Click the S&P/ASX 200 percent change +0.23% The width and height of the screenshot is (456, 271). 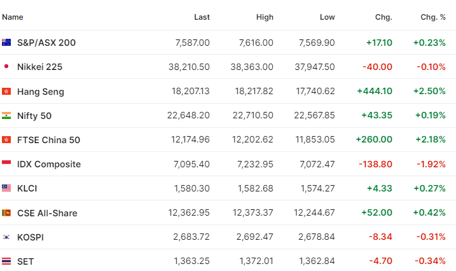click(x=429, y=43)
